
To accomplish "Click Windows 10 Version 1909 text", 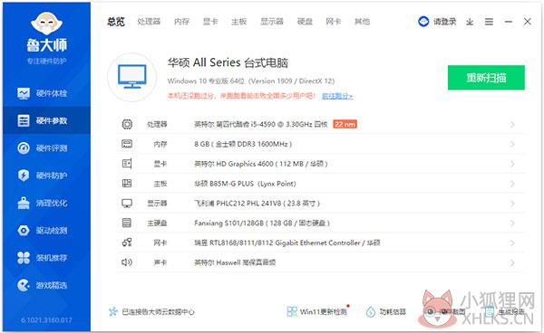I will tap(251, 81).
